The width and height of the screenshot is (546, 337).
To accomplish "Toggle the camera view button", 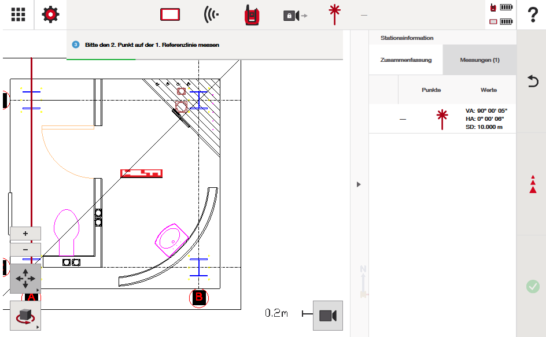I will tap(327, 316).
